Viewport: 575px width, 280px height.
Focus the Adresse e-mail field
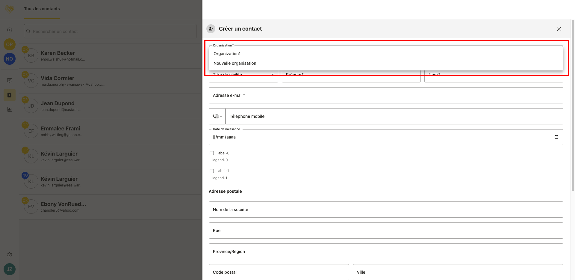pyautogui.click(x=386, y=95)
